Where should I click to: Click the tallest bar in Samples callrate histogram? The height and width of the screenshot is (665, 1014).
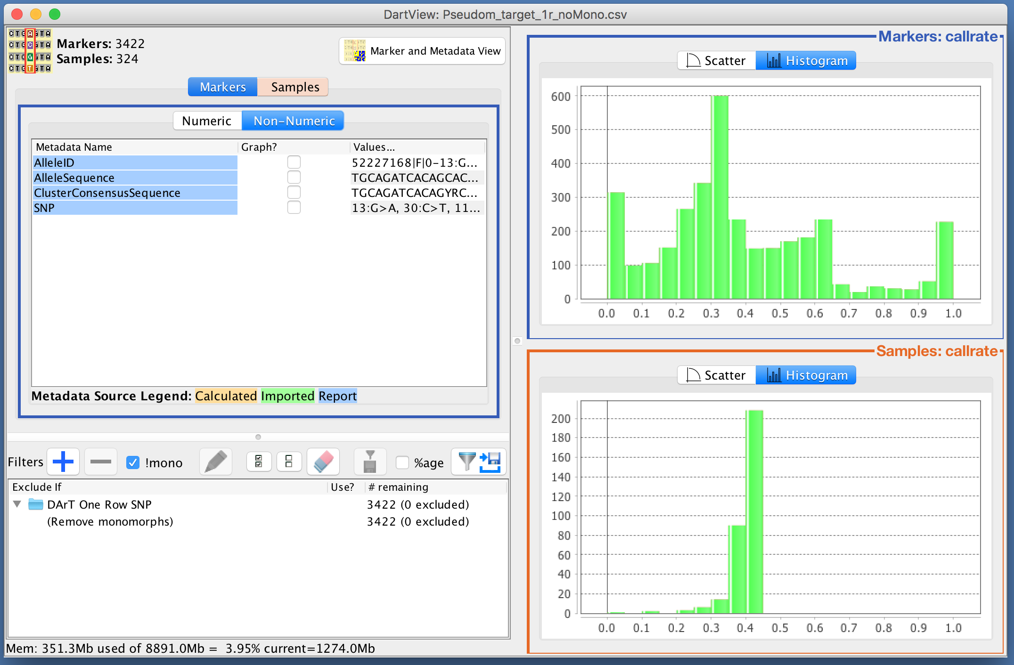point(754,511)
